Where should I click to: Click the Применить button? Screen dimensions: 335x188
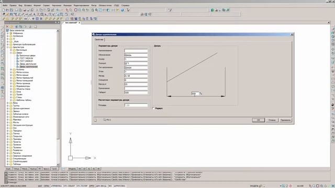(x=285, y=120)
